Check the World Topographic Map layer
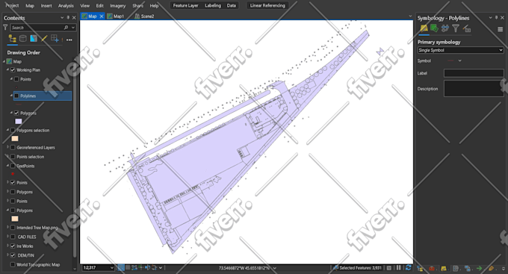The height and width of the screenshot is (274, 508). [x=13, y=264]
